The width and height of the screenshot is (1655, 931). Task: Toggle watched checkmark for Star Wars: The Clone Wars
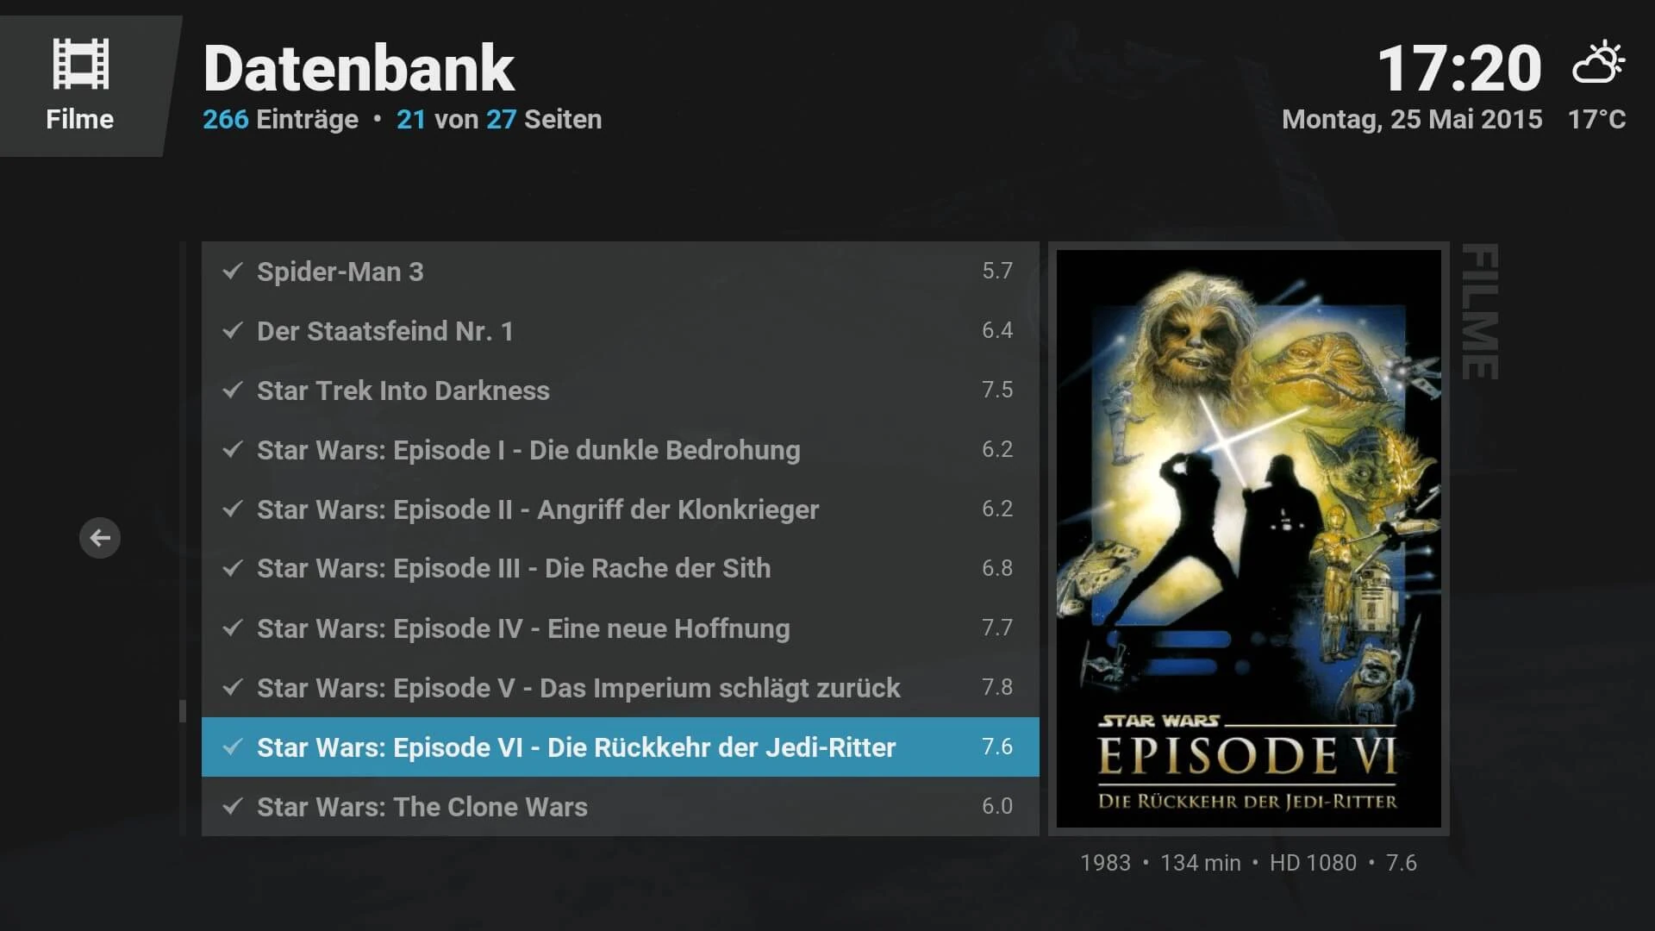(232, 807)
